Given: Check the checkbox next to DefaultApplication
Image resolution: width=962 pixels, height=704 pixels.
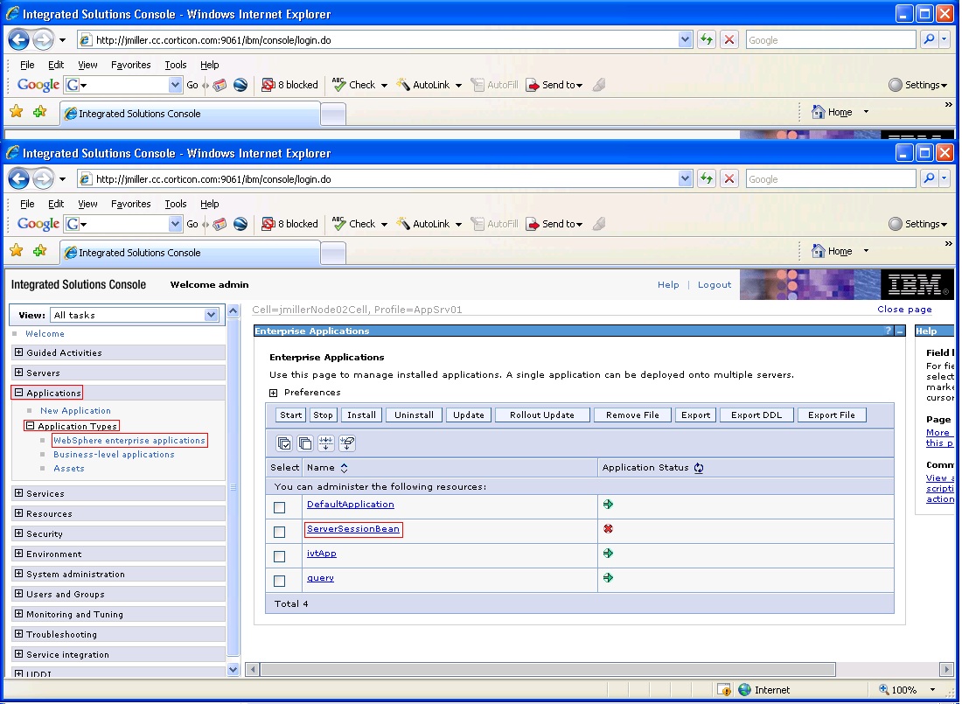Looking at the screenshot, I should click(281, 506).
